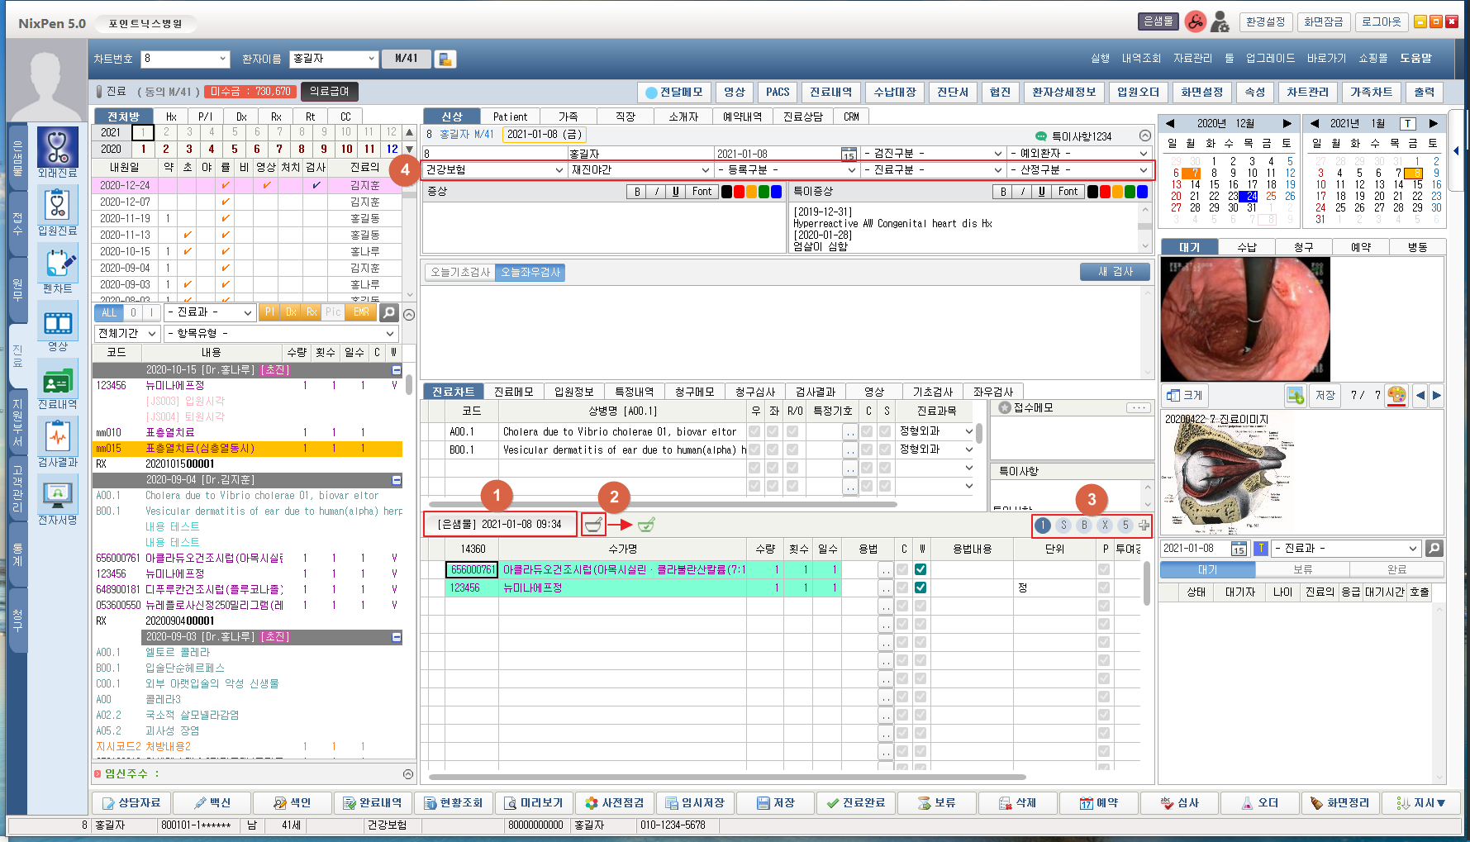The height and width of the screenshot is (842, 1470).
Task: Click the 진료완료 button
Action: (855, 802)
